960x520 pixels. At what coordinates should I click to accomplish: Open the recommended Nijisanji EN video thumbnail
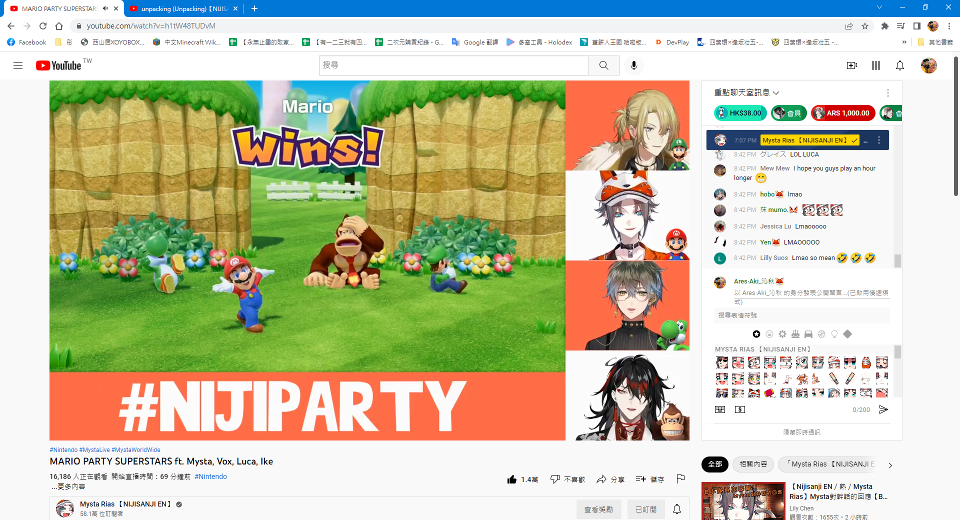point(743,501)
